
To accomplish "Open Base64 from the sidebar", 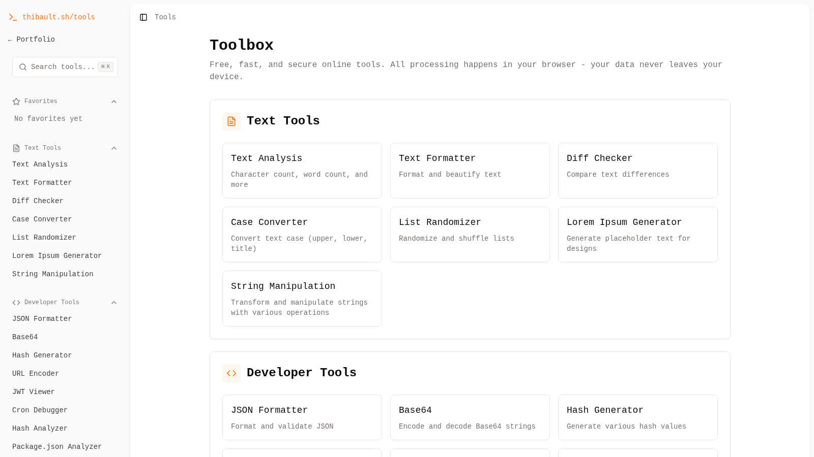I will pos(65,337).
